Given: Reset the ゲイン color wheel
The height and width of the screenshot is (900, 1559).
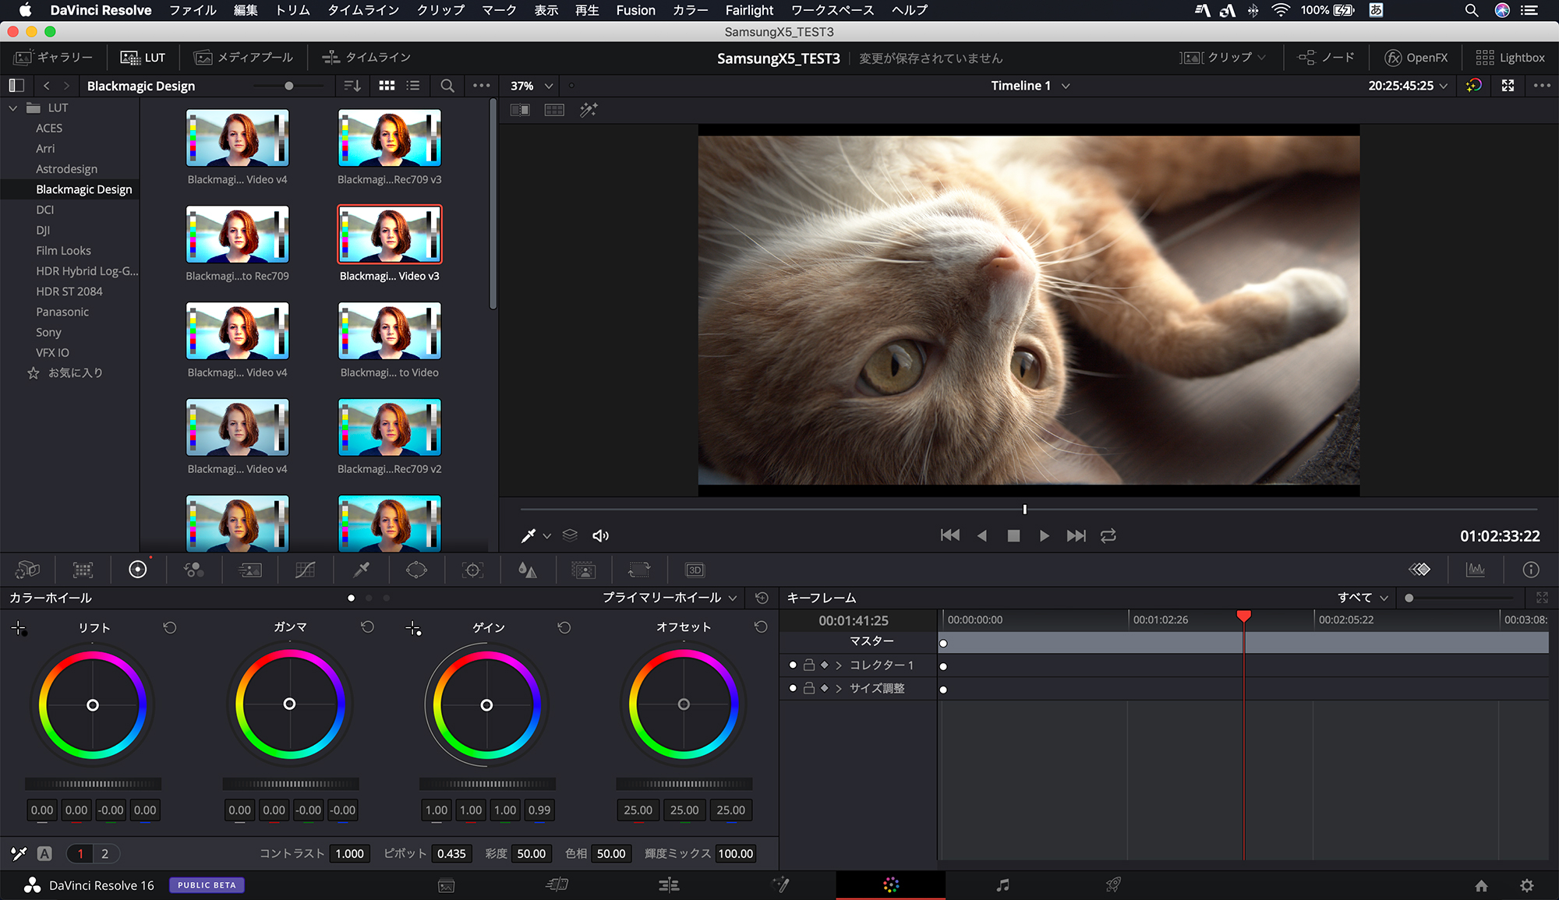Looking at the screenshot, I should (x=564, y=626).
